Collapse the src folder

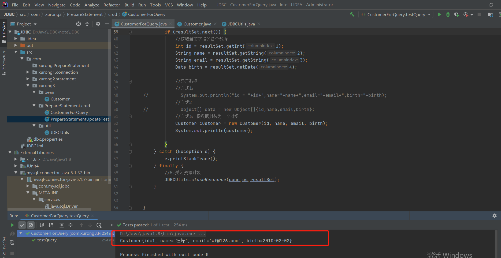coord(16,52)
